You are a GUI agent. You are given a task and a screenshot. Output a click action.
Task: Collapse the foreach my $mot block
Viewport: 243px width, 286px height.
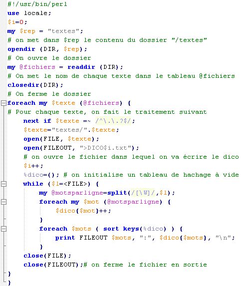tap(3, 202)
